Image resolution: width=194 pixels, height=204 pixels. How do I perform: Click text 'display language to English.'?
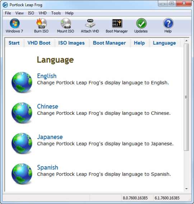click(x=137, y=83)
